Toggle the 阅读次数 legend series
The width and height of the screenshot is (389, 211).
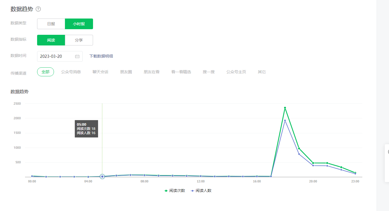pyautogui.click(x=175, y=191)
